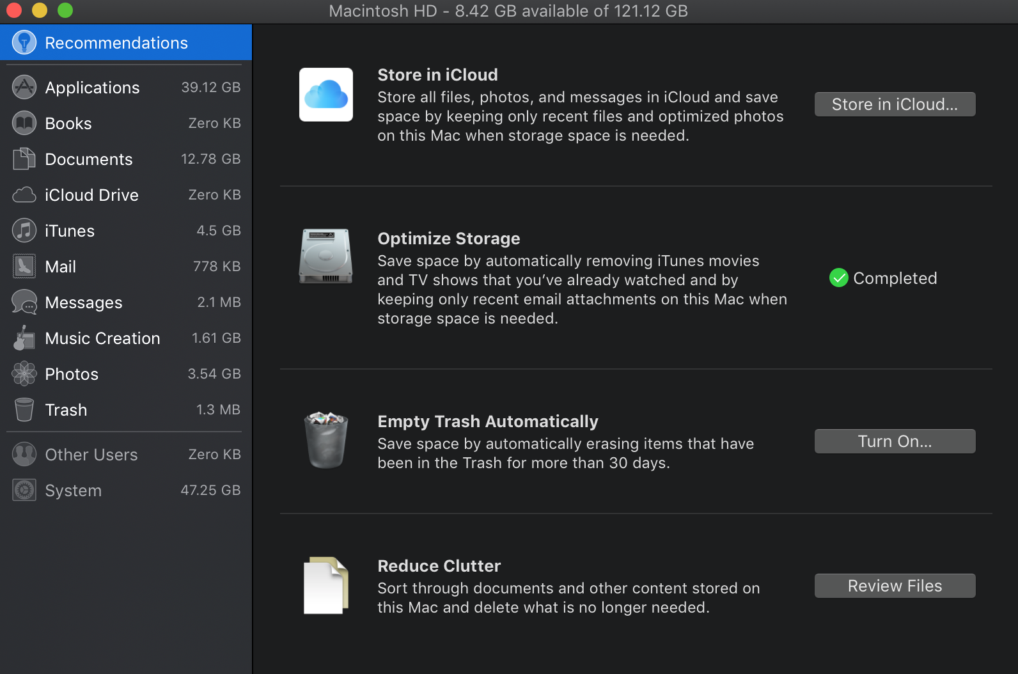The height and width of the screenshot is (674, 1018).
Task: Select the iCloud Drive cloud icon
Action: pos(24,195)
